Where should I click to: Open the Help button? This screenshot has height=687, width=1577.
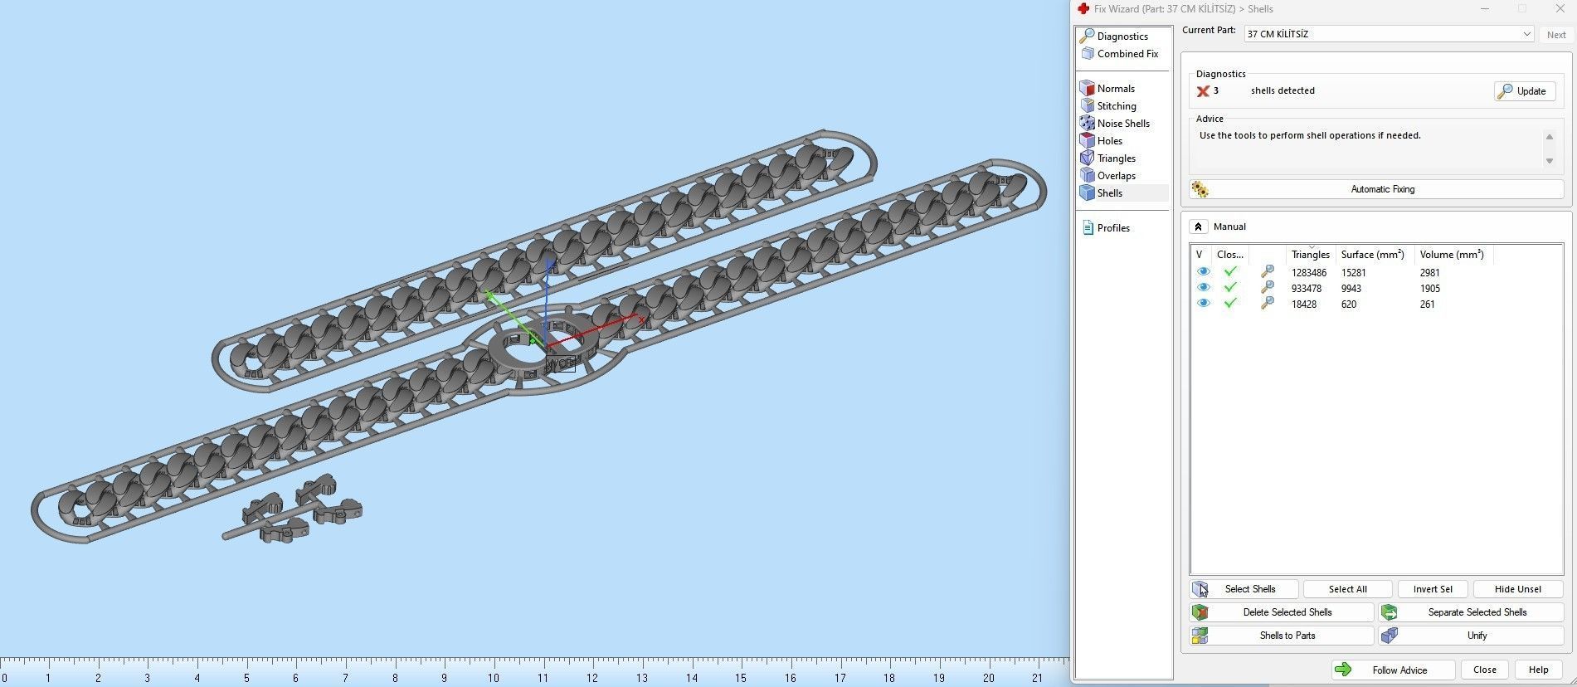(x=1538, y=670)
